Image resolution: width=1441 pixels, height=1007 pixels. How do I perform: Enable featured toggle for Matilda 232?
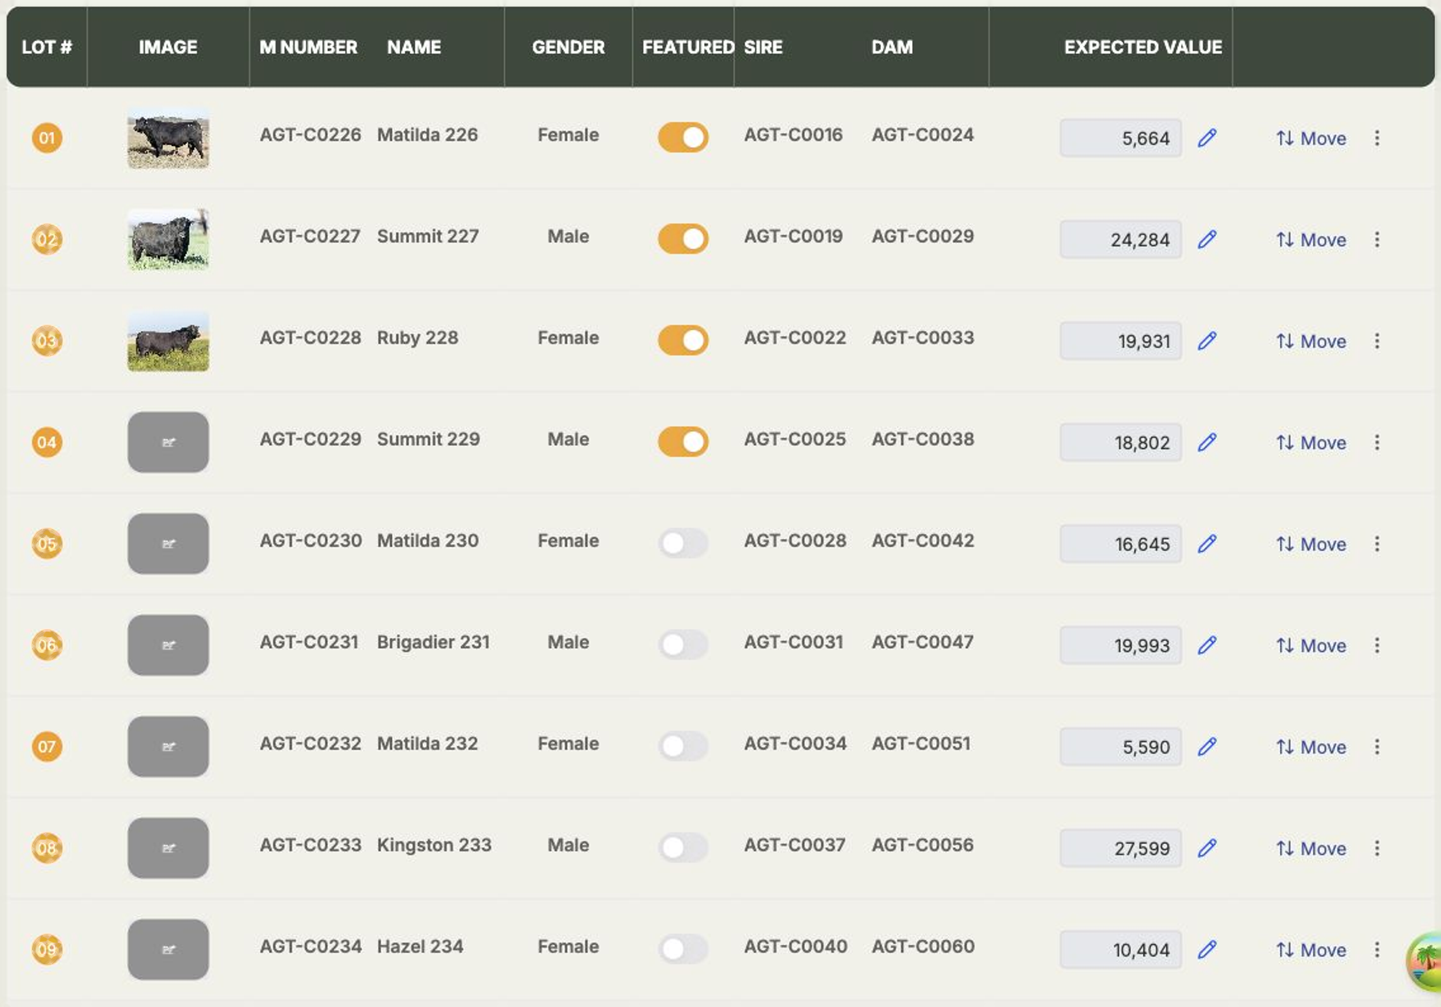point(683,746)
